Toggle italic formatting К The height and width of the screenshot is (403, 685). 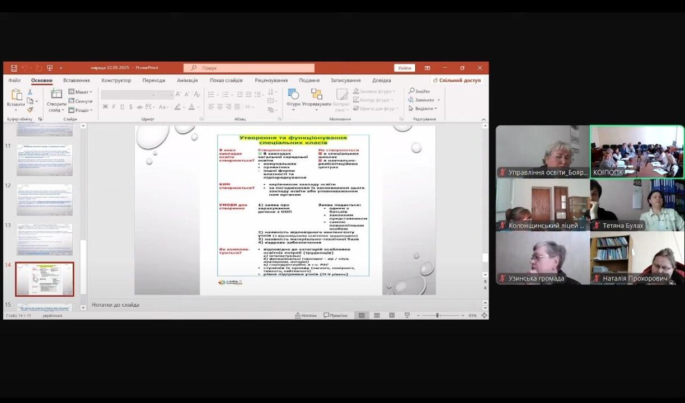click(114, 106)
